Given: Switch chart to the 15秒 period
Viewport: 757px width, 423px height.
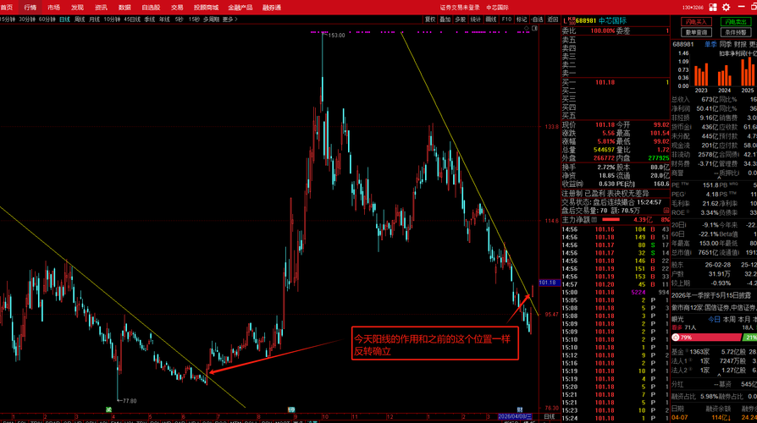Looking at the screenshot, I should point(194,19).
